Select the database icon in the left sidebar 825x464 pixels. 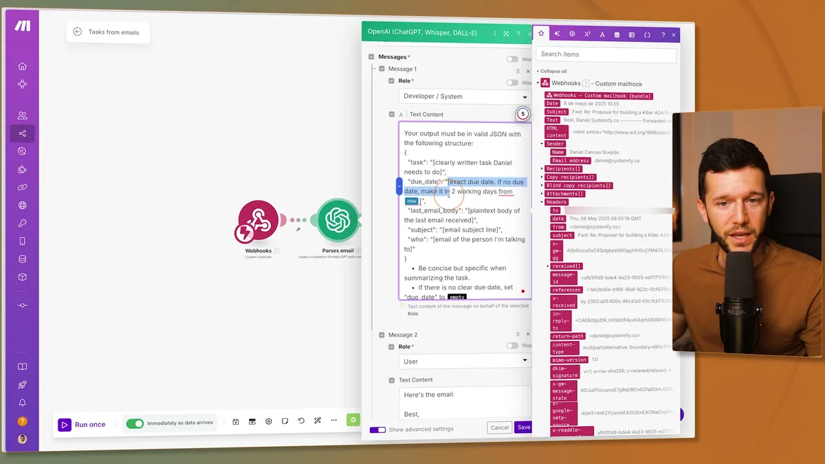[x=21, y=257]
